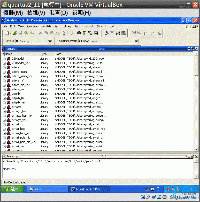
Task: Expand the altera_lnsim_ver library
Action: [4, 77]
